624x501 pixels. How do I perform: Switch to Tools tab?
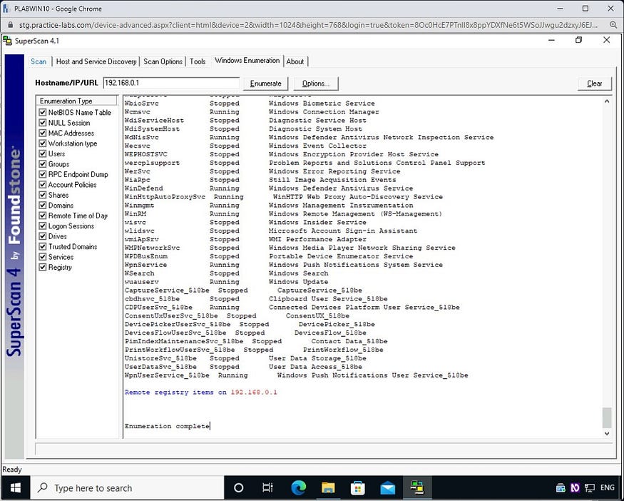tap(198, 61)
